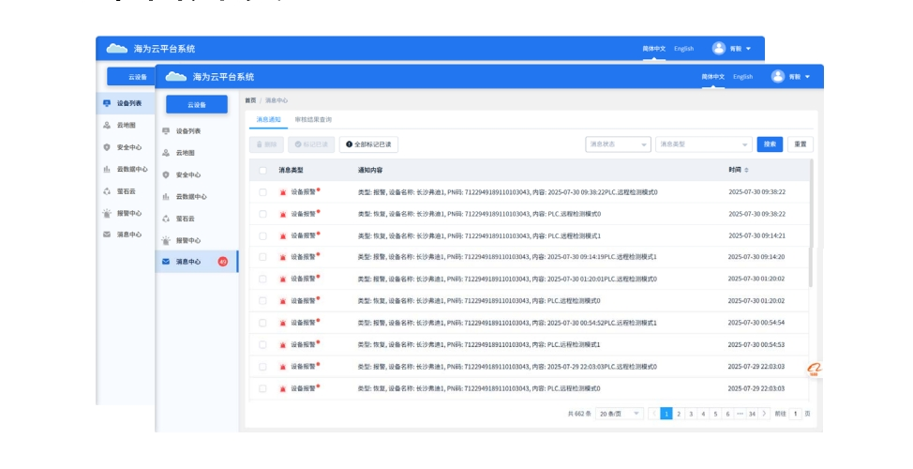Select 报警中心 icon in the back window sidebar
This screenshot has height=469, width=913.
(x=107, y=213)
